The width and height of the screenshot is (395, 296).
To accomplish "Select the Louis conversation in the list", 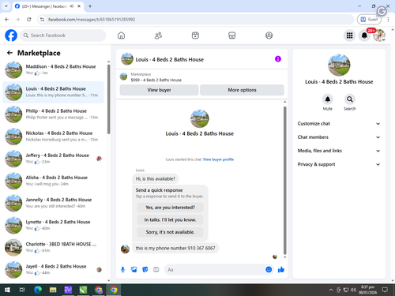I will (53, 92).
